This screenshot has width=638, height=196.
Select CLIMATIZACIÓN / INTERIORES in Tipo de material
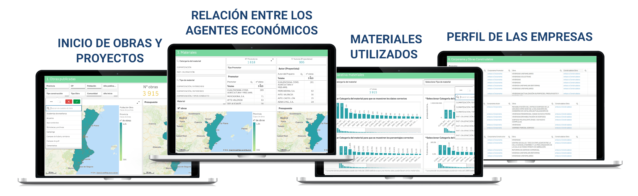pos(201,91)
